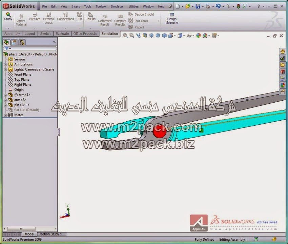288x244 pixels.
Task: Expand the pin<1> component
Action: tap(5, 105)
